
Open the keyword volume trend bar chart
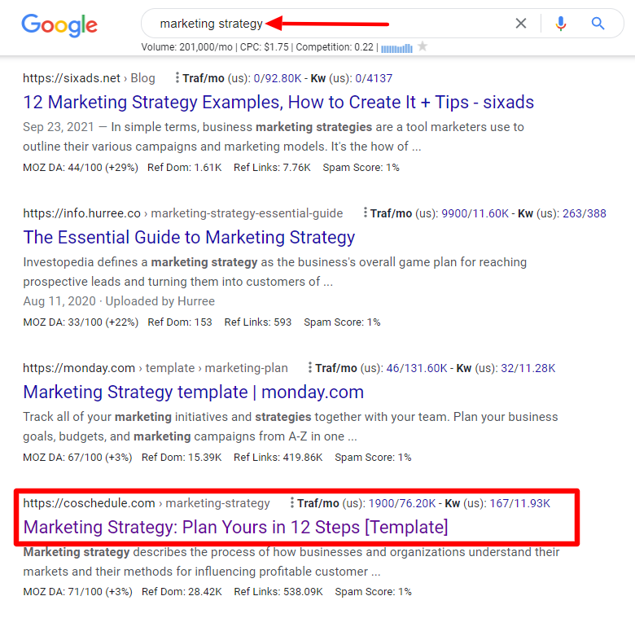[x=396, y=48]
